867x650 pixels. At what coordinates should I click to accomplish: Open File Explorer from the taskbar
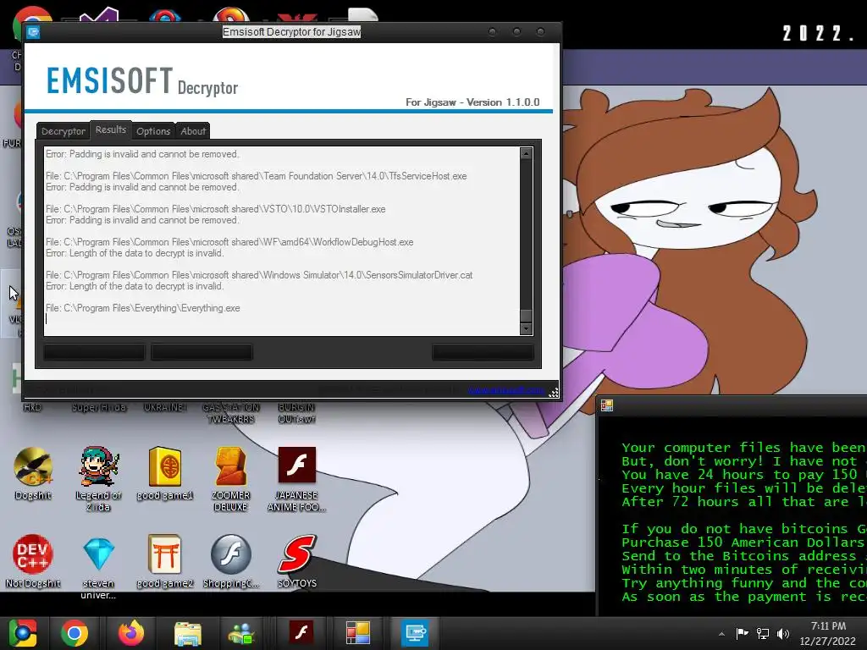[x=188, y=633]
